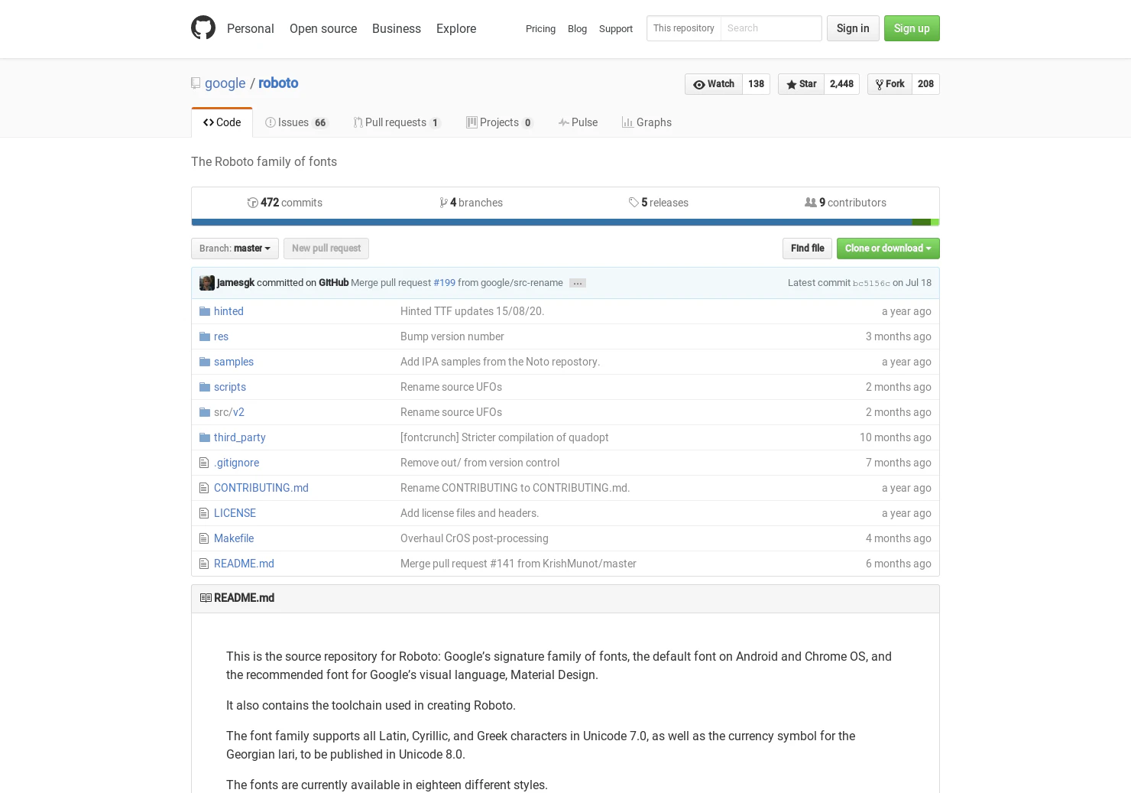Click the Sign up button
The width and height of the screenshot is (1131, 793).
pos(912,28)
